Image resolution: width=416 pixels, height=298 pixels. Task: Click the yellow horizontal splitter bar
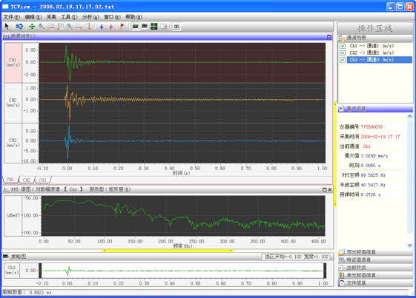167,251
